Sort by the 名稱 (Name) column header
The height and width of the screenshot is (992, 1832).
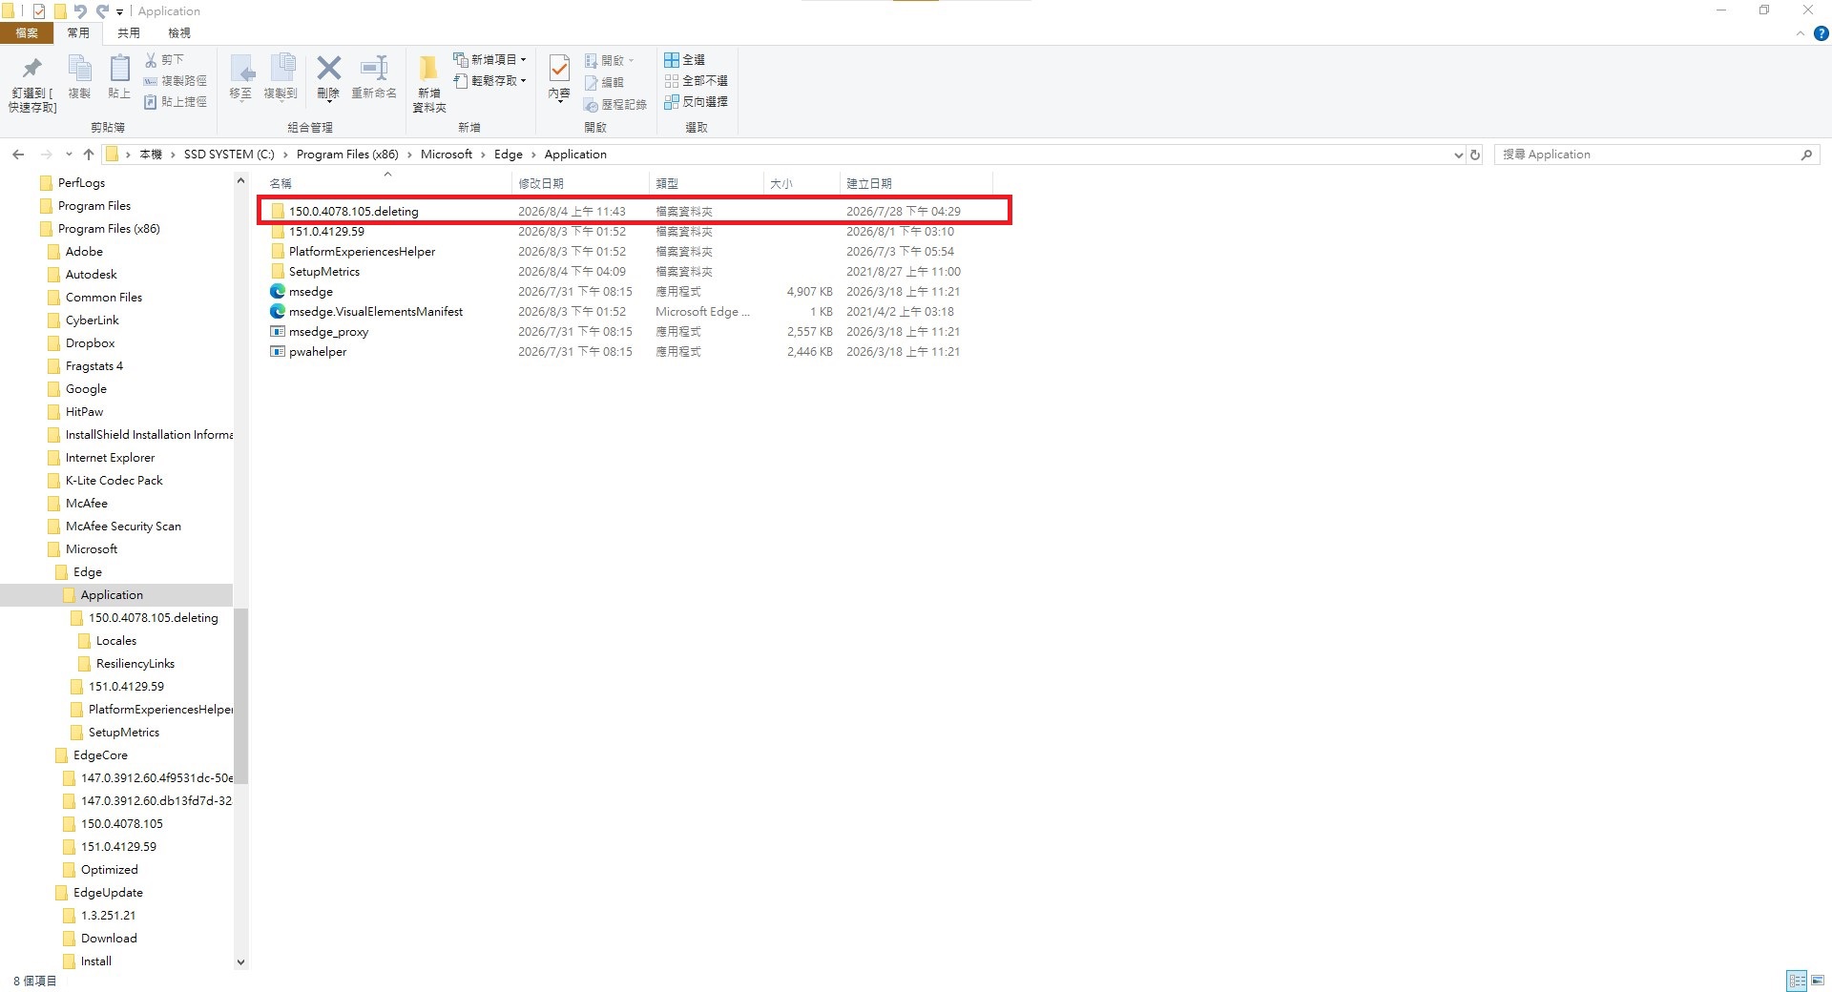(386, 183)
